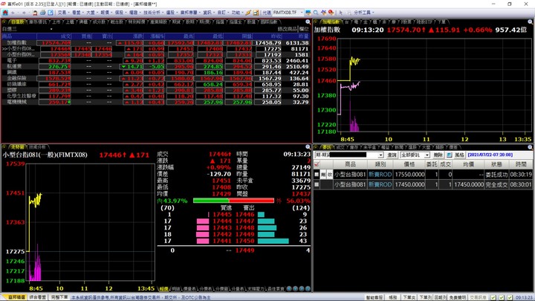
Task: Select the 成交 tab in the order panel
Action: [340, 147]
